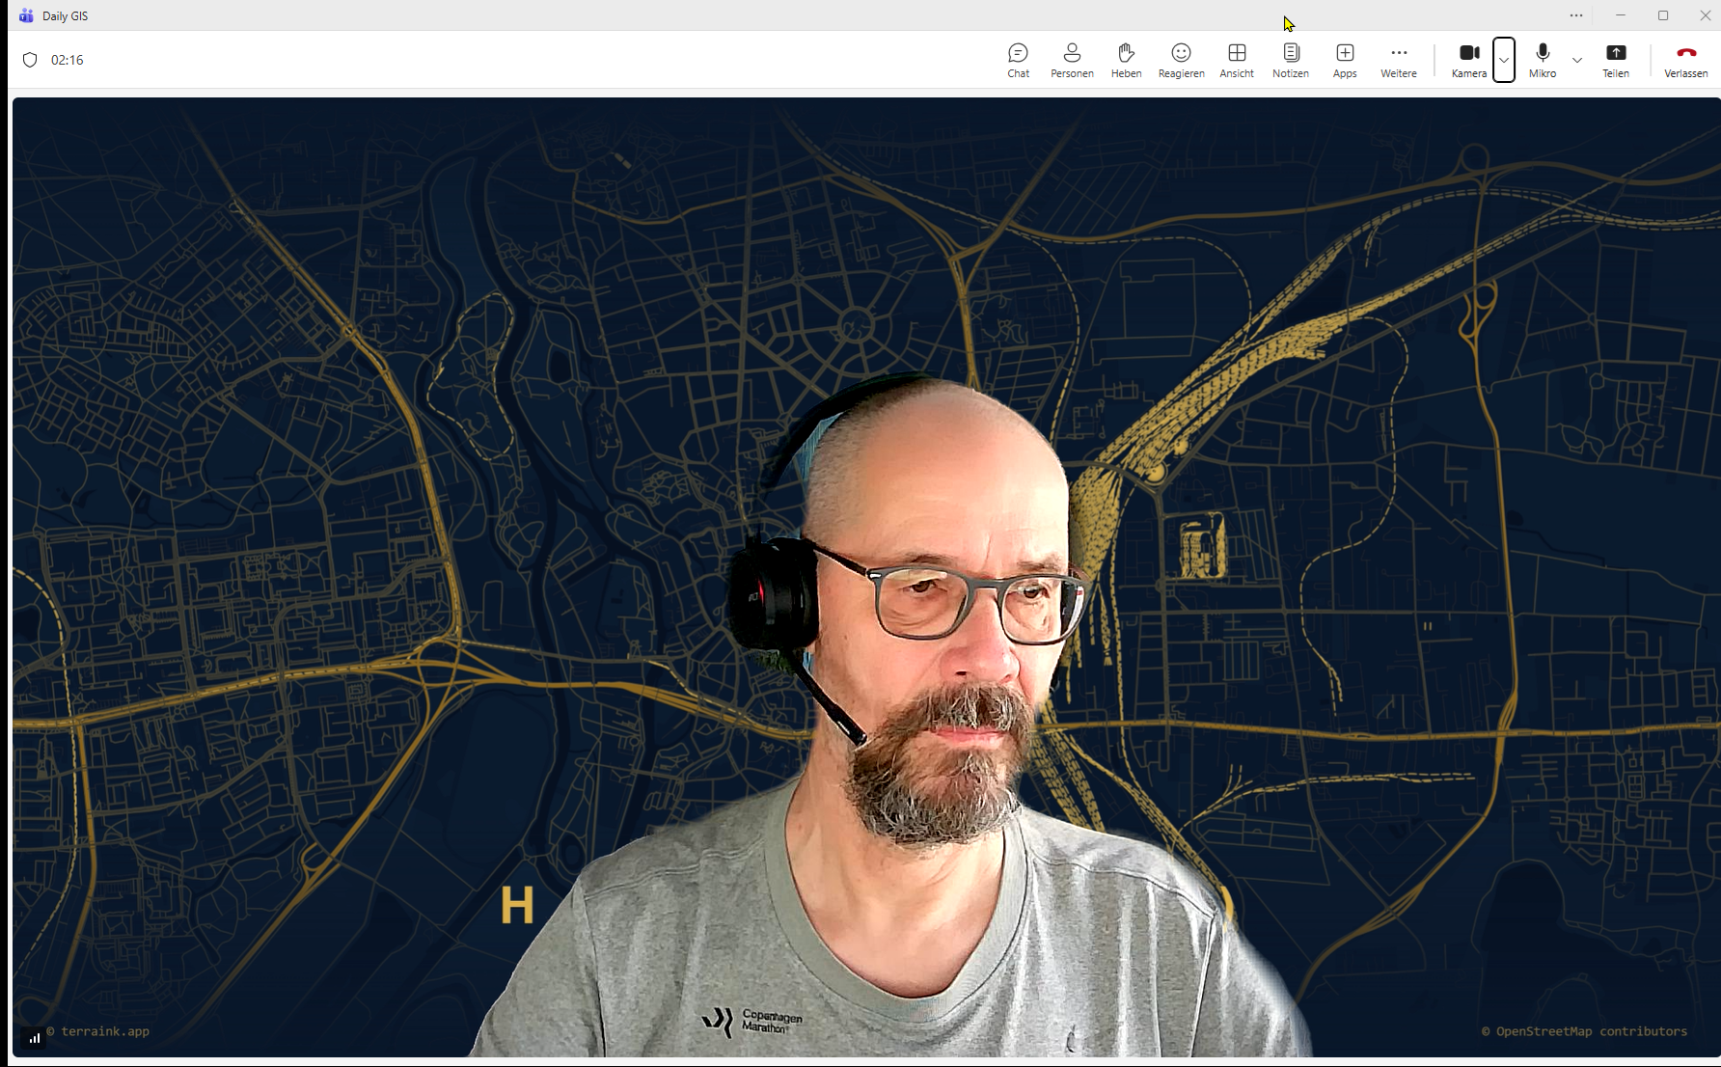Open the Weitere more actions menu
Image resolution: width=1721 pixels, height=1067 pixels.
click(1399, 60)
